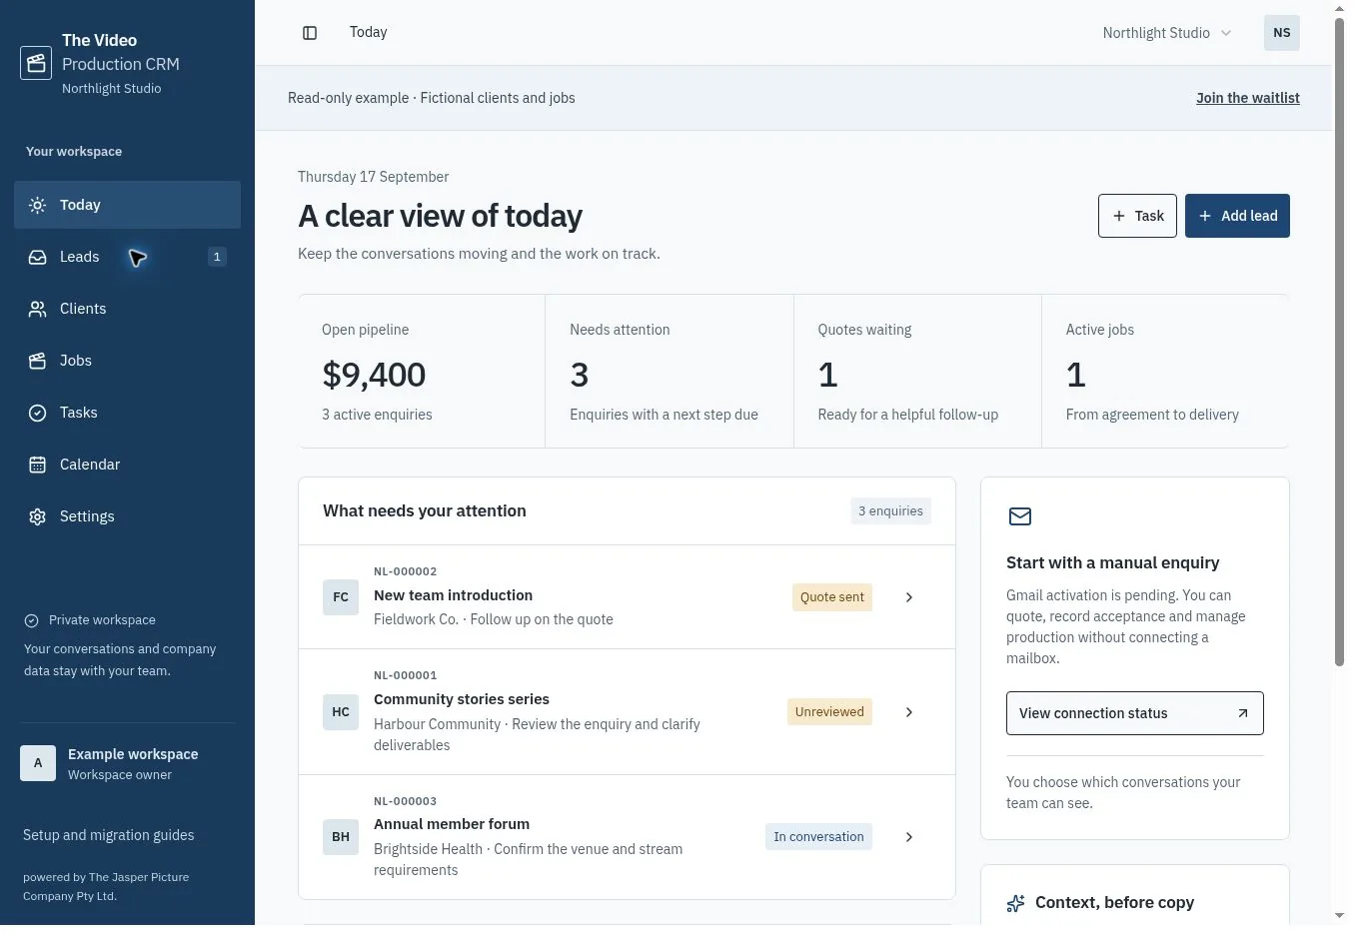Click the $9,400 open pipeline value
Screen dimensions: 1362x935
coord(374,375)
